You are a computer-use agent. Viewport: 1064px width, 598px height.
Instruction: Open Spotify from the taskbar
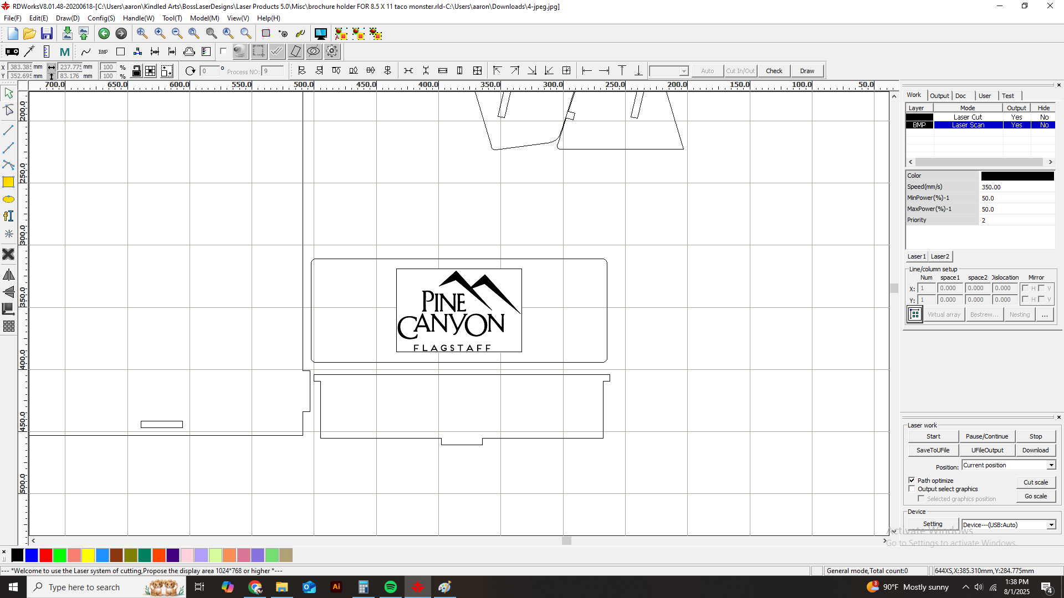click(390, 587)
